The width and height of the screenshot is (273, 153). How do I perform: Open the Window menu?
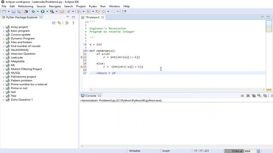pyautogui.click(x=114, y=6)
